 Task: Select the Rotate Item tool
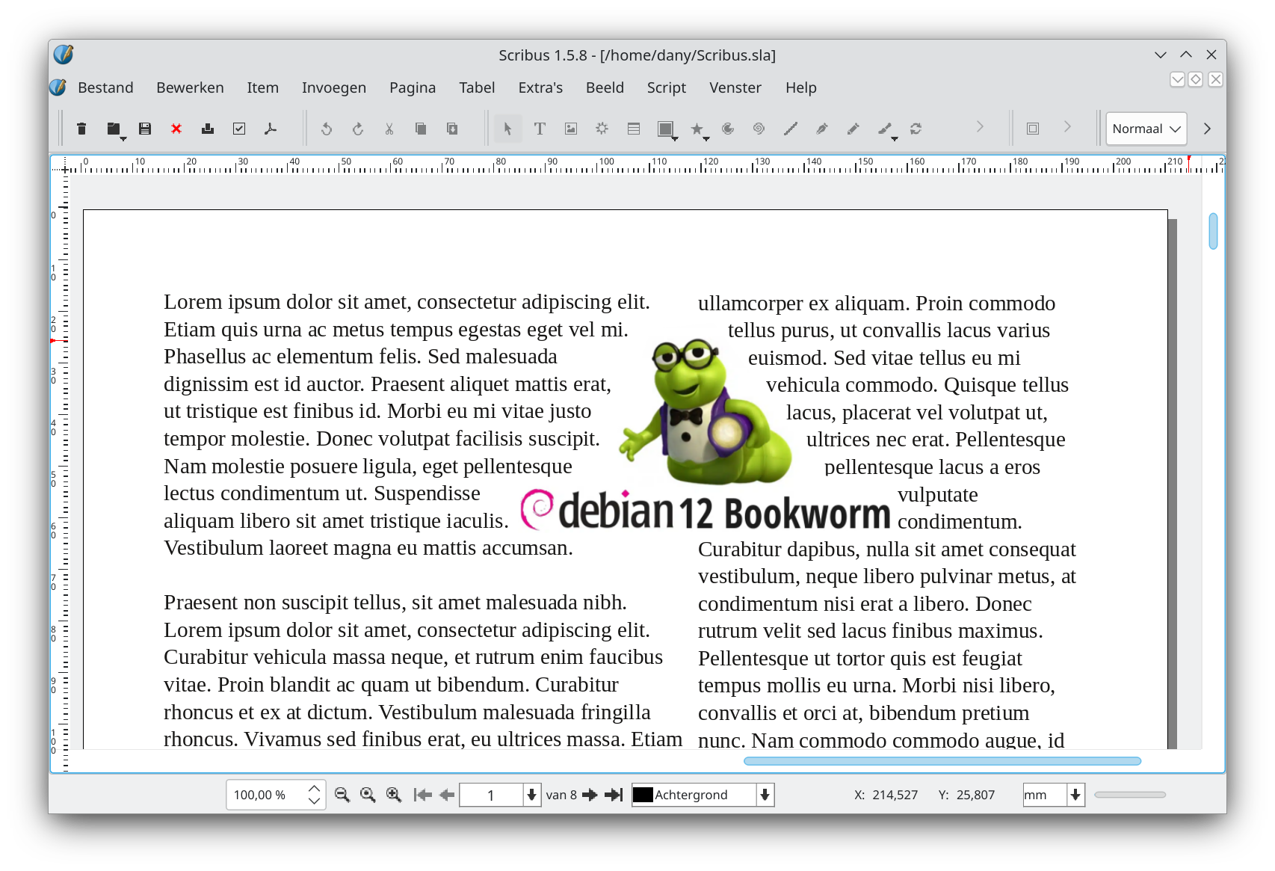pos(916,129)
